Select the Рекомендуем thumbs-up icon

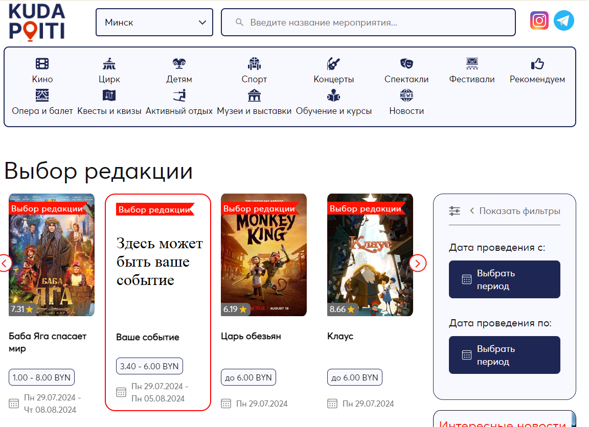click(537, 63)
